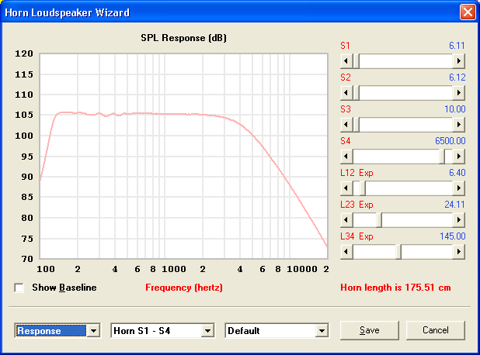480x355 pixels.
Task: Click the S2 slider left arrow
Action: [x=346, y=93]
